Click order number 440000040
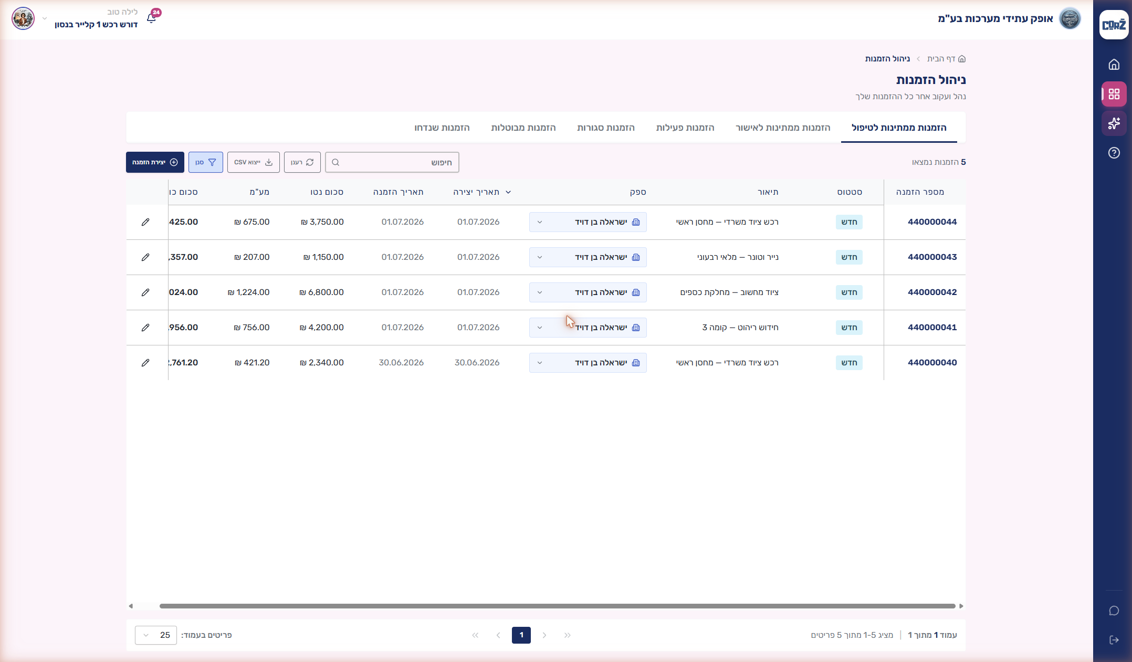 click(x=932, y=363)
